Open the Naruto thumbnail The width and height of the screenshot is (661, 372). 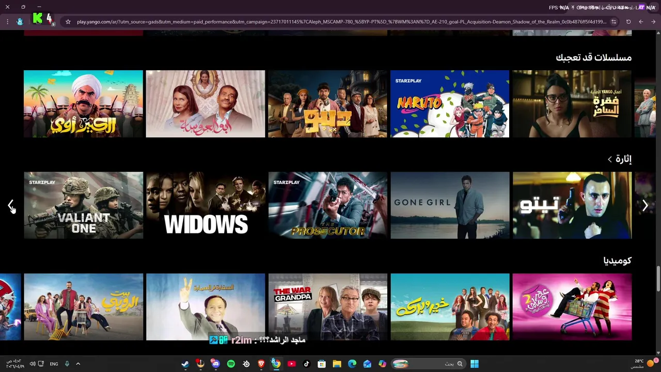[x=450, y=104]
